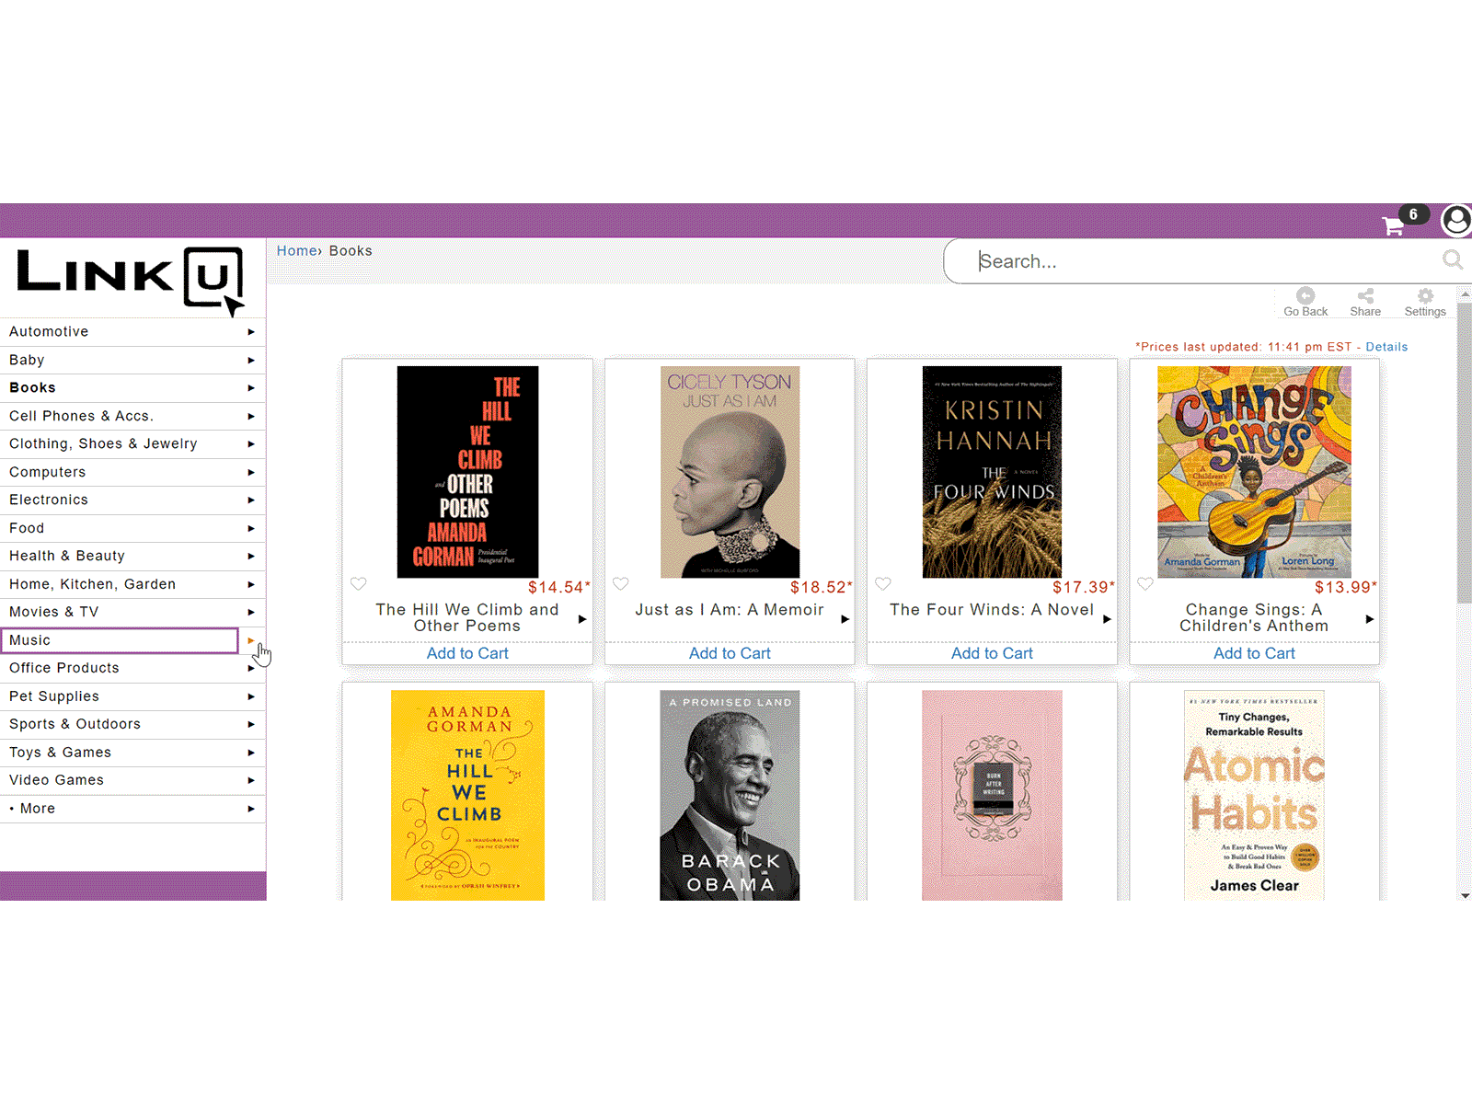The image size is (1472, 1104).
Task: Expand the More category arrow
Action: pyautogui.click(x=251, y=809)
